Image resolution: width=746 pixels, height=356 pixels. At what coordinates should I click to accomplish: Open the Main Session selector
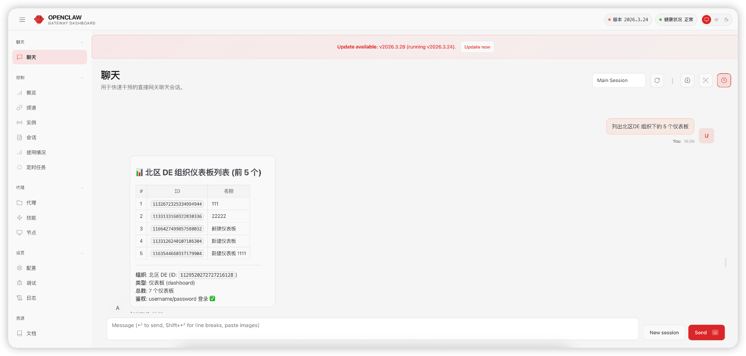coord(618,80)
